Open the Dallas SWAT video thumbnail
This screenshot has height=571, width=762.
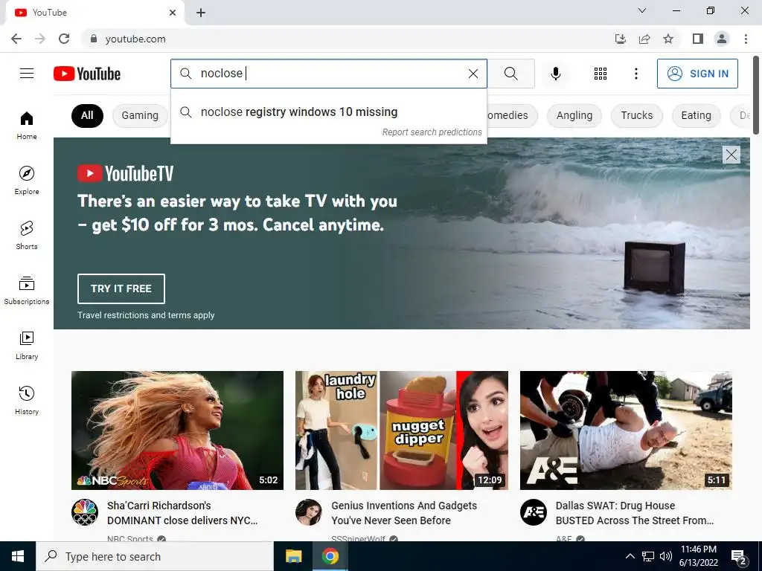tap(626, 430)
